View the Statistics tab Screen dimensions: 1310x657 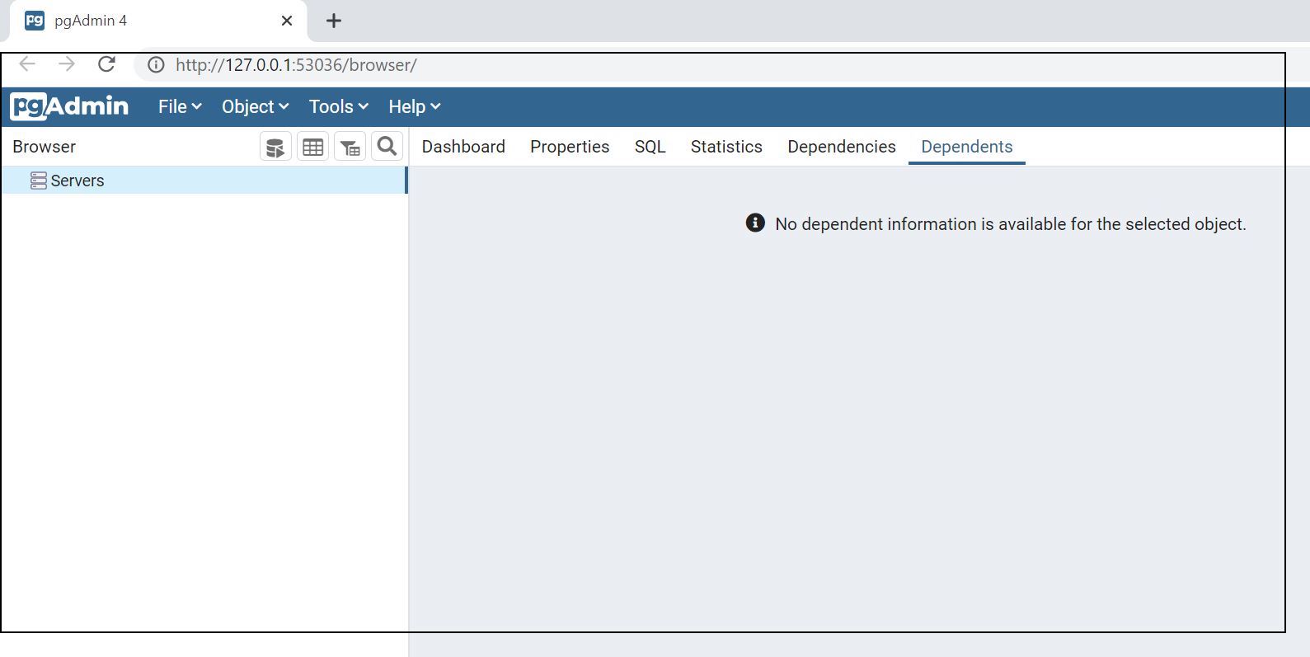pos(726,147)
